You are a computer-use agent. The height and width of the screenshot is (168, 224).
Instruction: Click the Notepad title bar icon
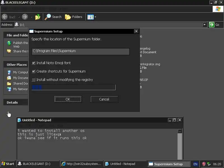19,120
